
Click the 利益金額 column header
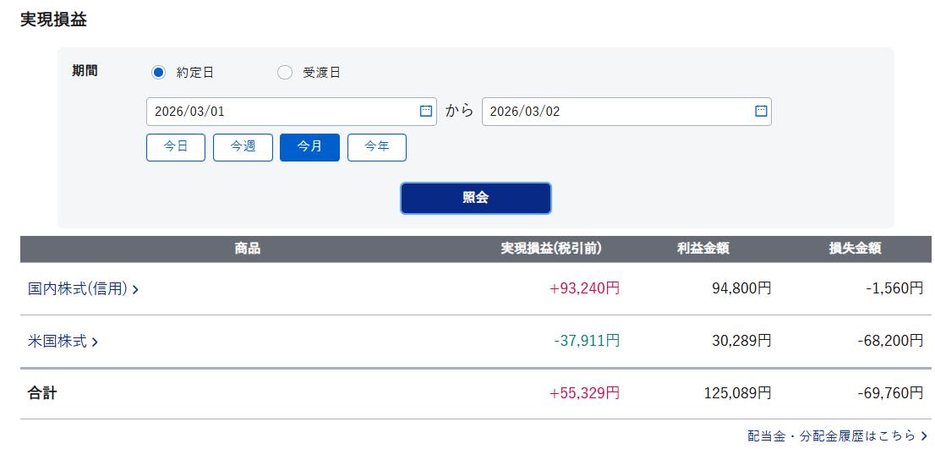tap(703, 249)
